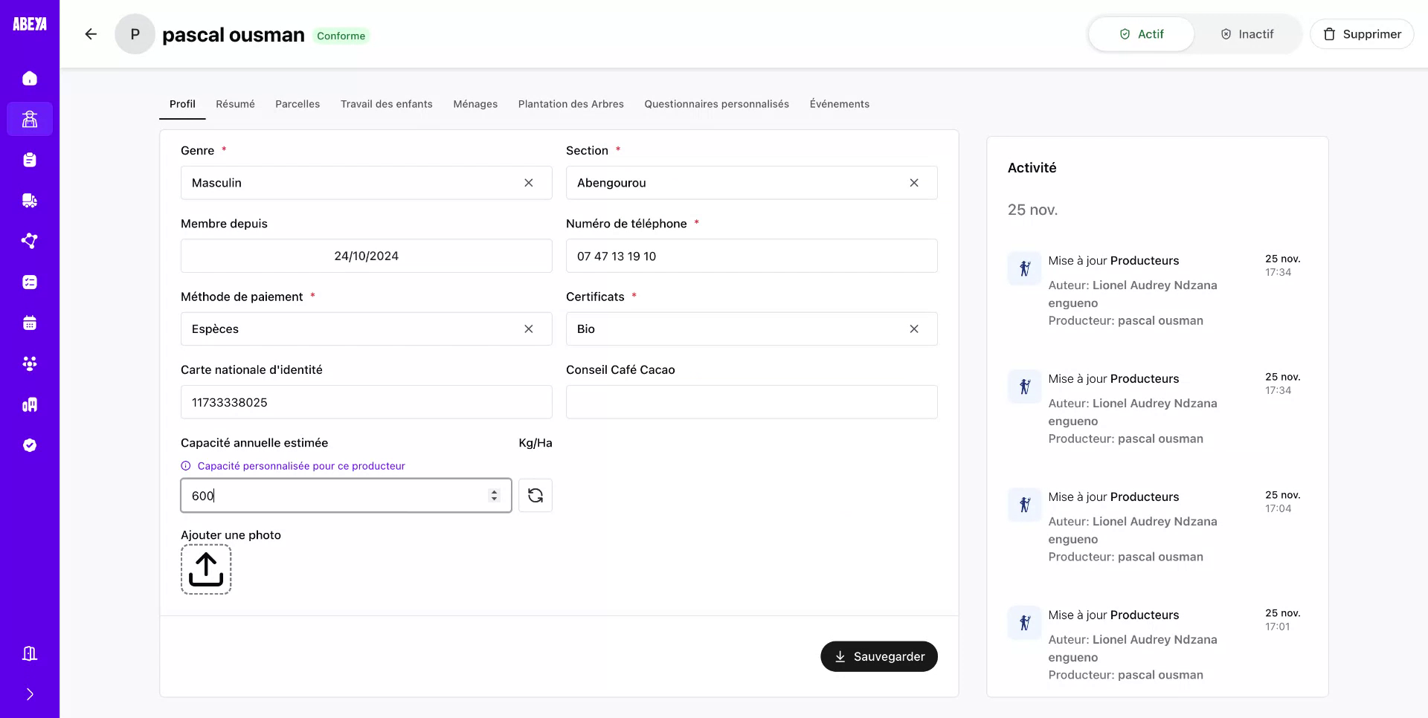Open the clipboard icon in the sidebar
Image resolution: width=1428 pixels, height=718 pixels.
[x=30, y=160]
